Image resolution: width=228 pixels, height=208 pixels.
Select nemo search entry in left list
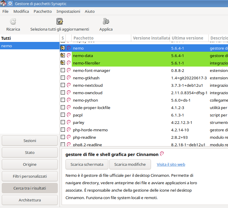click(30, 46)
